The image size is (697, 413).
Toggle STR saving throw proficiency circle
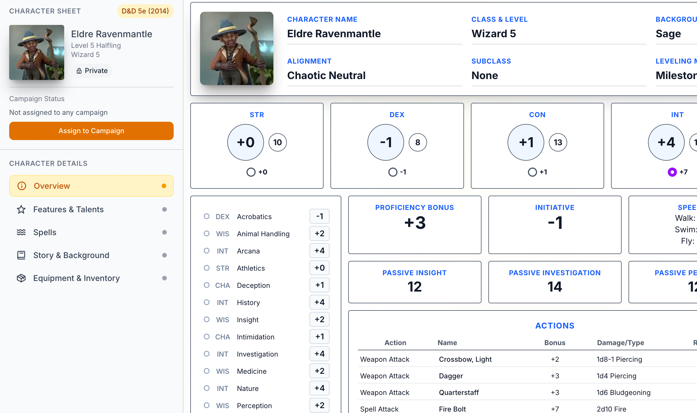point(251,172)
